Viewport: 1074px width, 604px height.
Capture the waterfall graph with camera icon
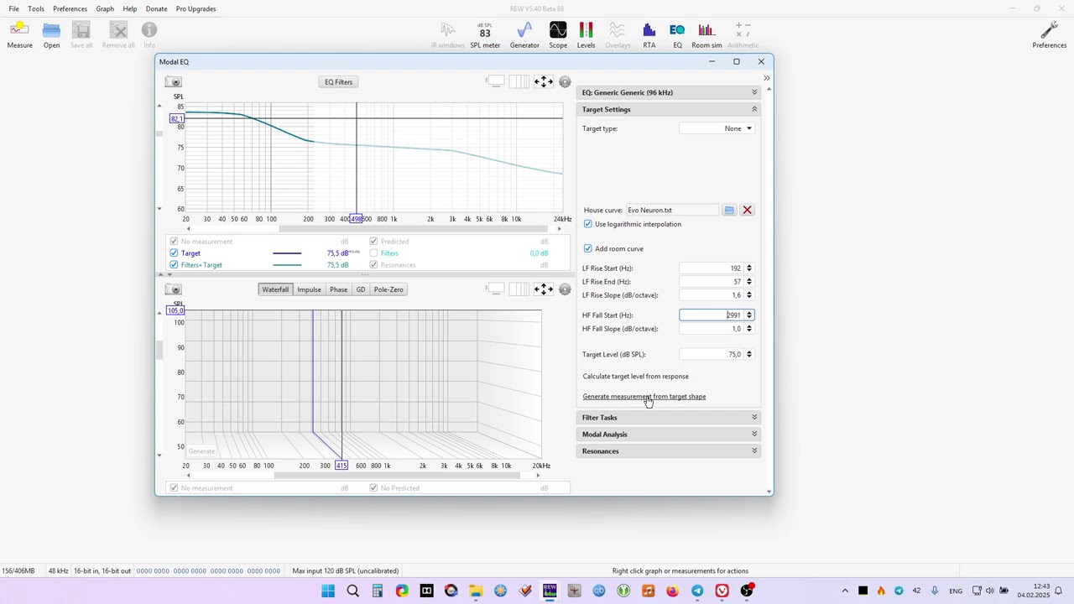tap(174, 289)
